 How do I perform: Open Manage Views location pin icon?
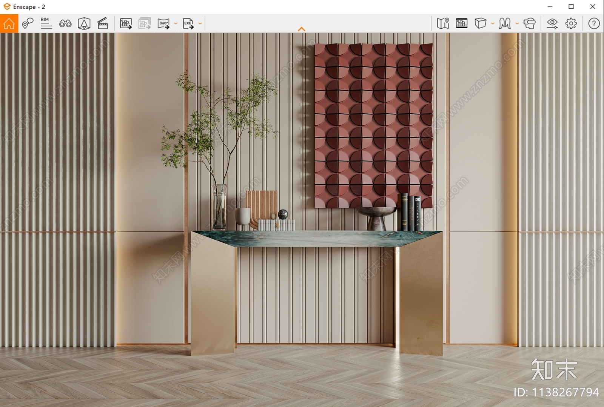[x=28, y=23]
